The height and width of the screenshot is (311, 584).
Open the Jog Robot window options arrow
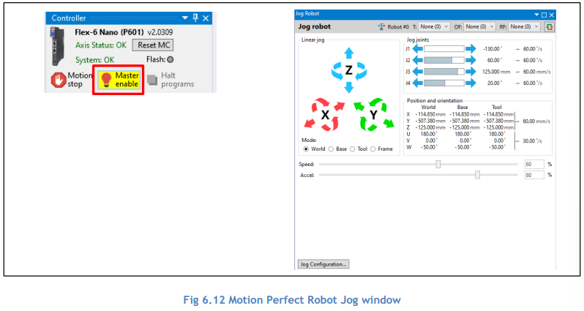click(536, 15)
